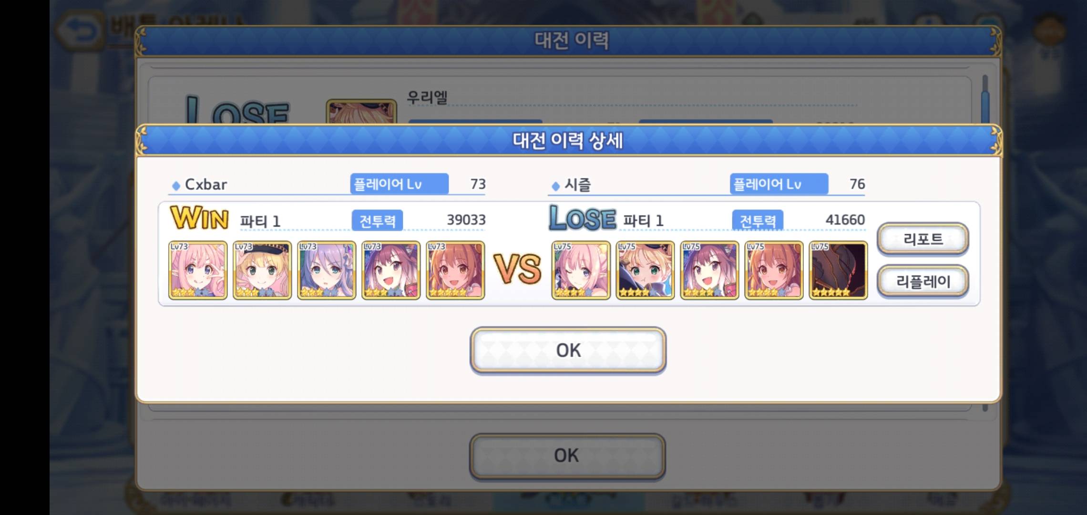The image size is (1087, 515).
Task: Tap the 우리엘 opponent avatar thumbnail
Action: point(361,112)
